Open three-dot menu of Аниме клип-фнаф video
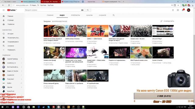 [64, 61]
